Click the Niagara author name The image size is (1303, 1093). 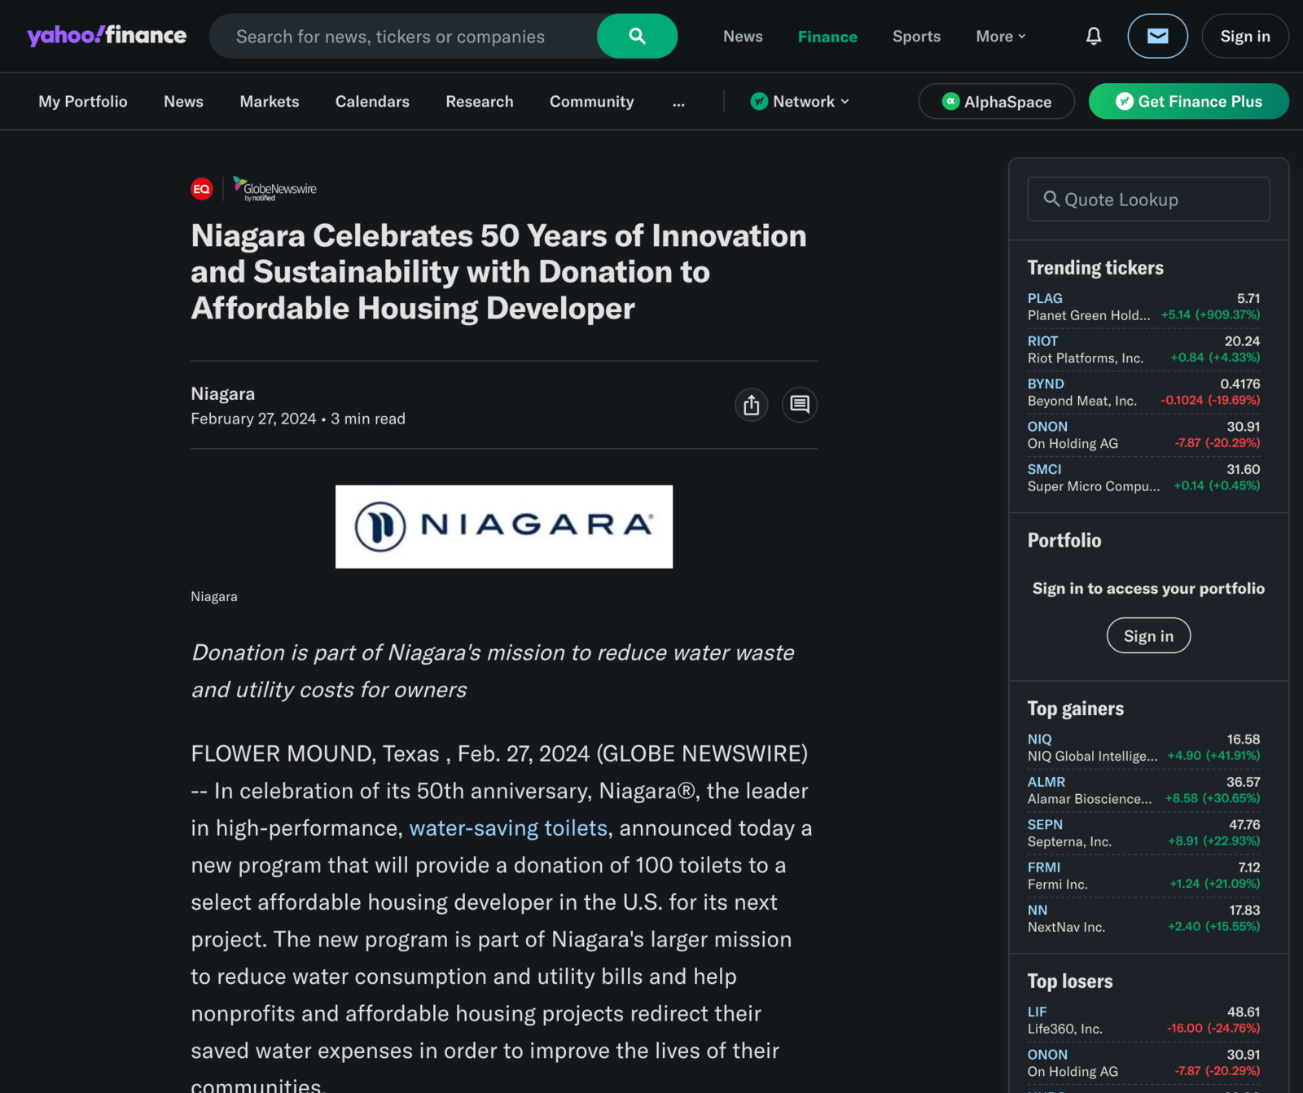223,393
